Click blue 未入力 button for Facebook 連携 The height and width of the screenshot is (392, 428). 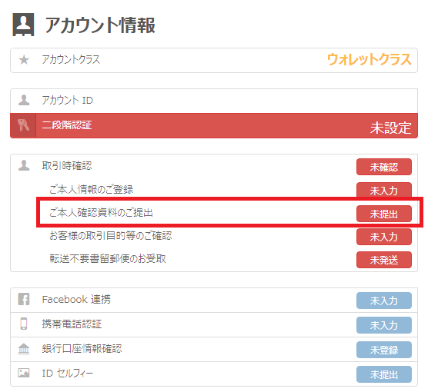(384, 301)
